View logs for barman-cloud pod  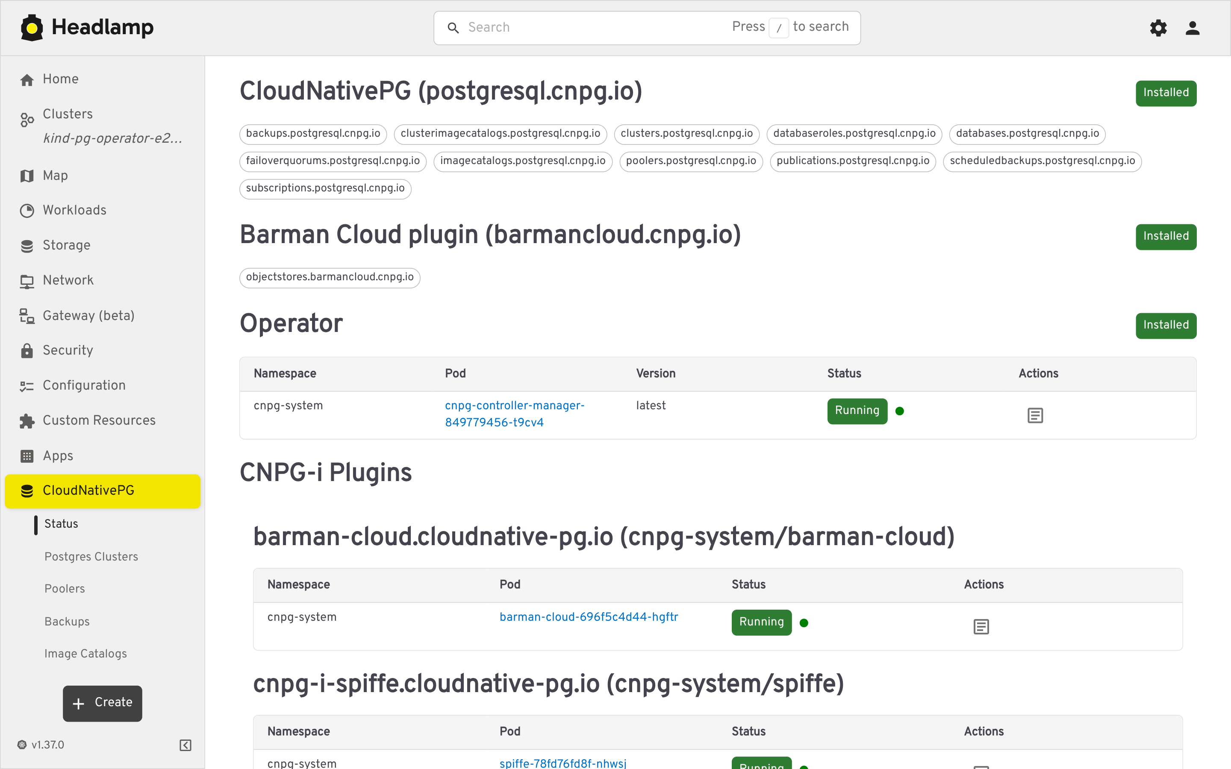(981, 626)
